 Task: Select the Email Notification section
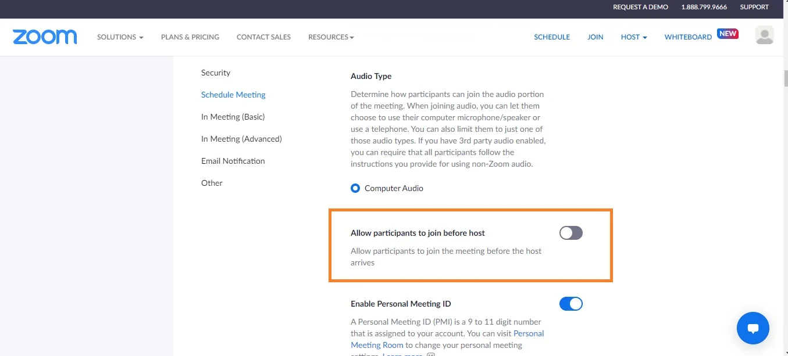point(233,161)
